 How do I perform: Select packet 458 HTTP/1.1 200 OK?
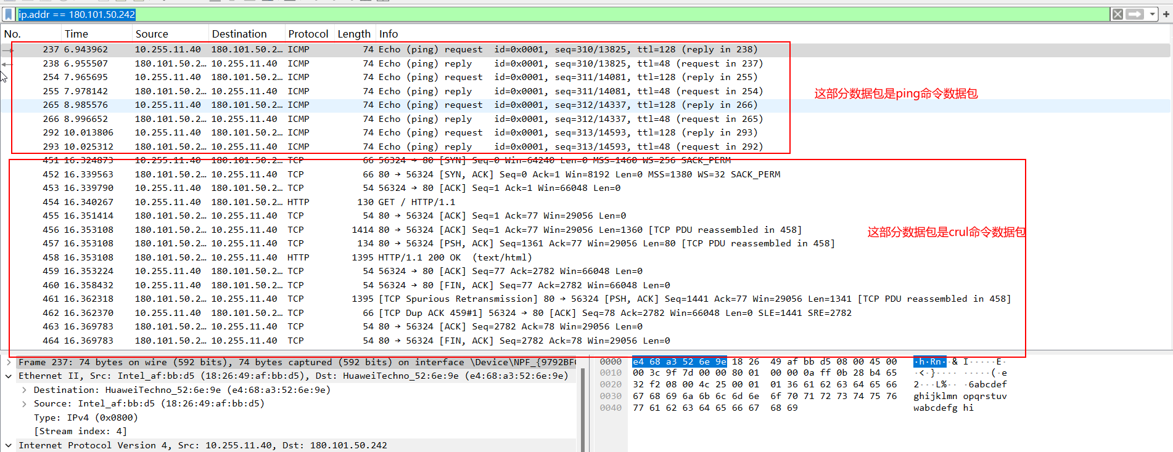tap(585, 257)
